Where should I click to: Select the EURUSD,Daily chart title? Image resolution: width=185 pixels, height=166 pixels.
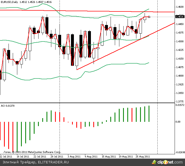(10, 2)
